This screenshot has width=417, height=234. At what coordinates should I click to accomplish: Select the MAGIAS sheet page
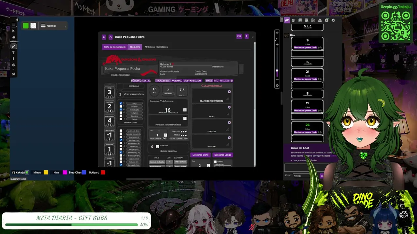click(224, 81)
